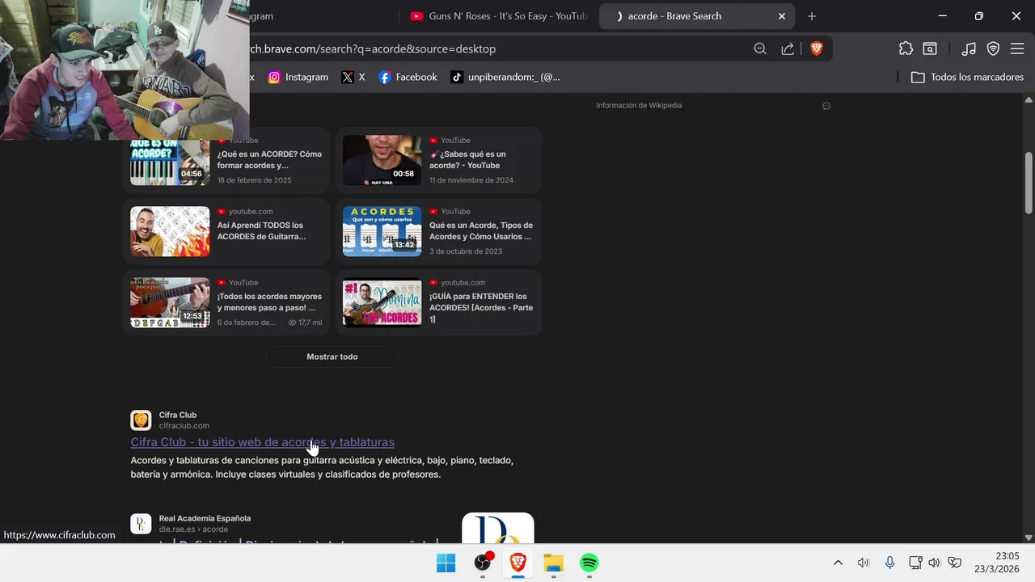This screenshot has height=582, width=1035.
Task: Click the dle.rae.es › acorde breadcrumb
Action: click(x=193, y=529)
